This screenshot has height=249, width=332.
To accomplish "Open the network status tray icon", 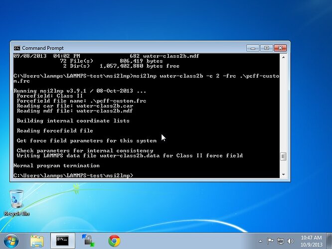I will 281,241.
